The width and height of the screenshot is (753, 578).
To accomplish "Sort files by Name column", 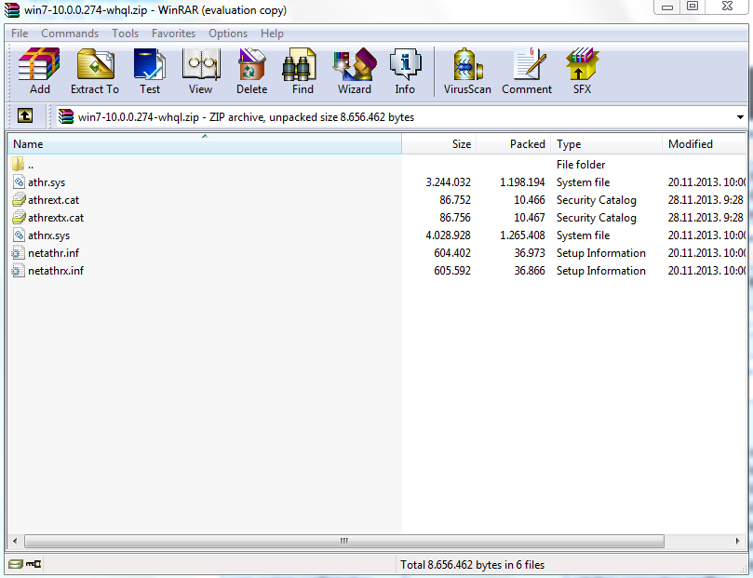I will [x=205, y=144].
